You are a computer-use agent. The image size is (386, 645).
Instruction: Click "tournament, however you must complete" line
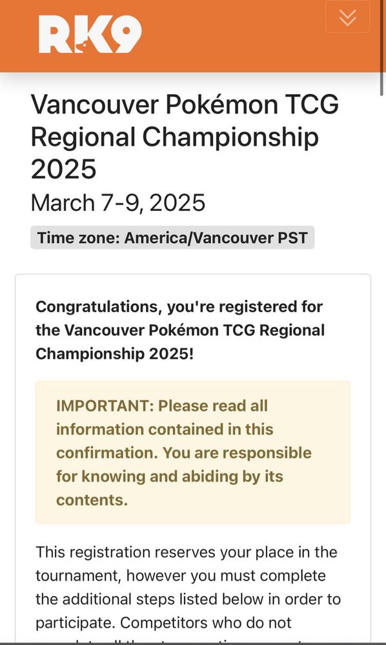181,575
